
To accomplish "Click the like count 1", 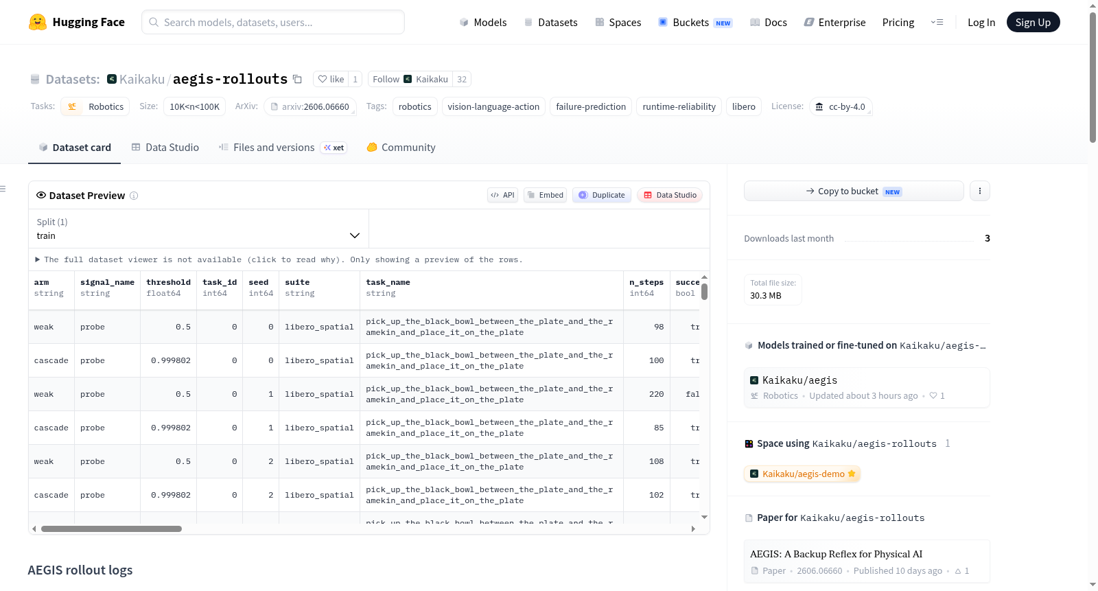I will (x=355, y=79).
